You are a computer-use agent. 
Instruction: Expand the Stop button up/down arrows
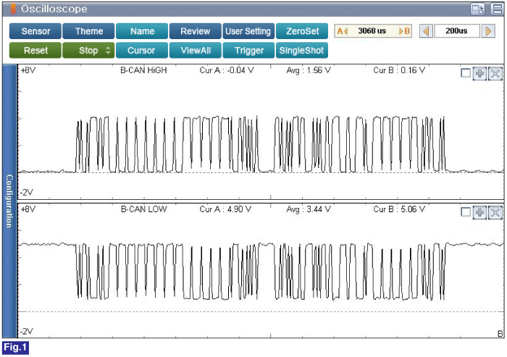[108, 51]
